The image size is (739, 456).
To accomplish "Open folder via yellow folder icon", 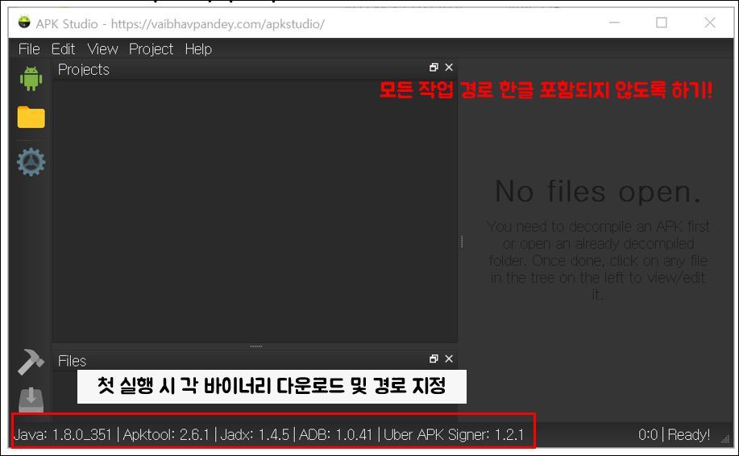I will click(31, 117).
